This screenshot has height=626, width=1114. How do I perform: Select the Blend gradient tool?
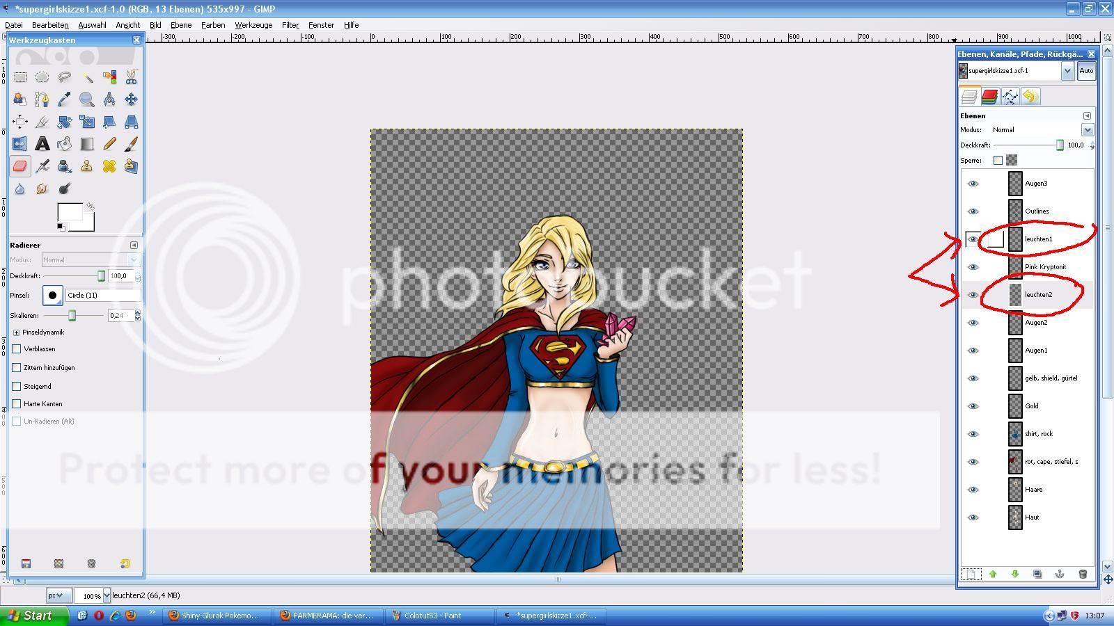pos(87,144)
